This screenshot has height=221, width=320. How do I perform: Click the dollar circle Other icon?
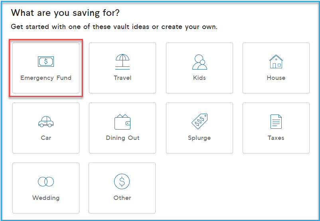click(x=122, y=181)
